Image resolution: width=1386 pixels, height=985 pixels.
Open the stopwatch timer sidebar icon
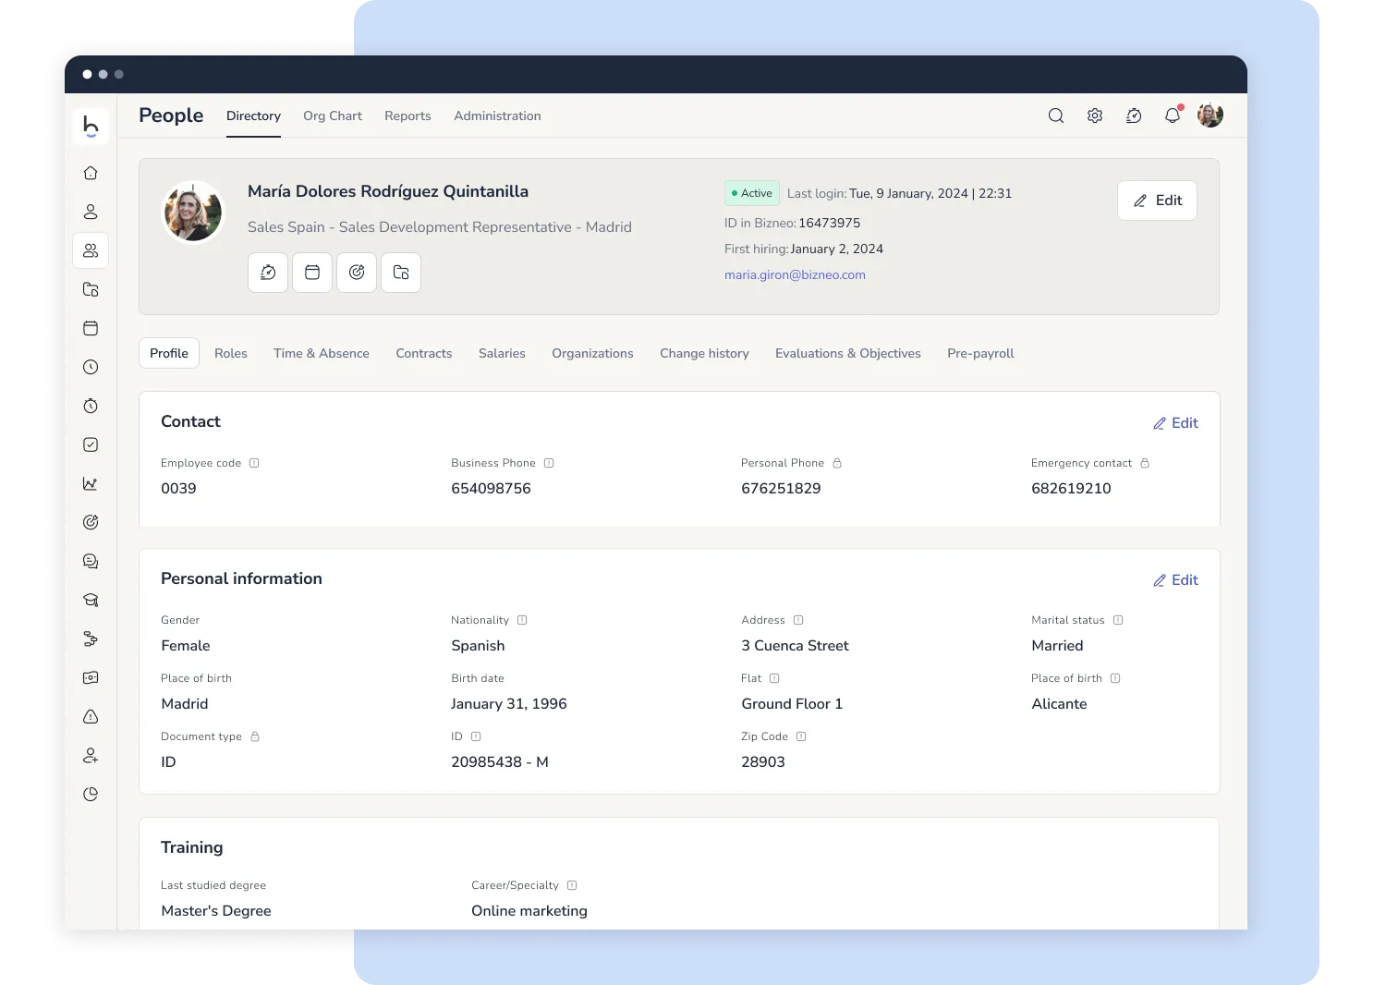[x=91, y=406]
